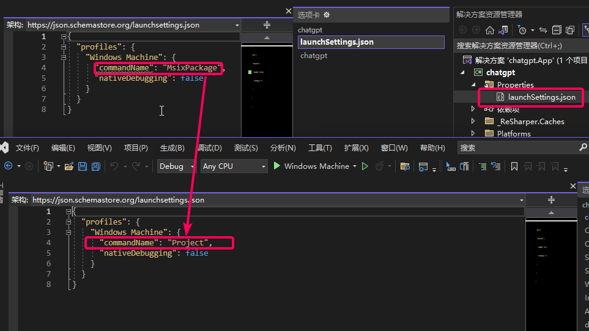Click Sync with Active Document arrows icon

543,30
